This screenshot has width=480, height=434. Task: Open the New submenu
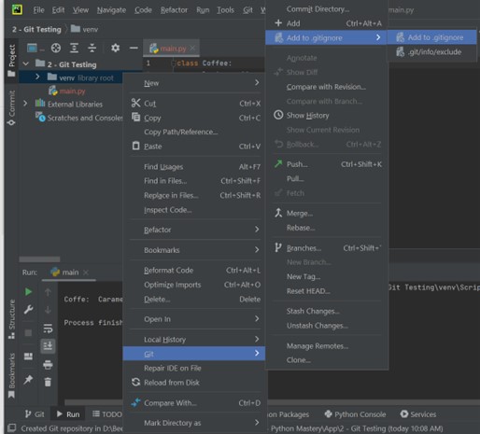pos(194,83)
